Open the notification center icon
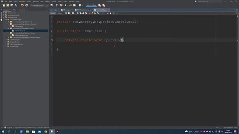Viewport: 239px width, 134px height. click(235, 131)
